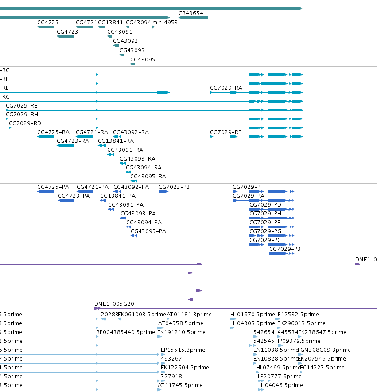Open the CG43093 gene label
Screen dimensions: 377x392
click(132, 50)
